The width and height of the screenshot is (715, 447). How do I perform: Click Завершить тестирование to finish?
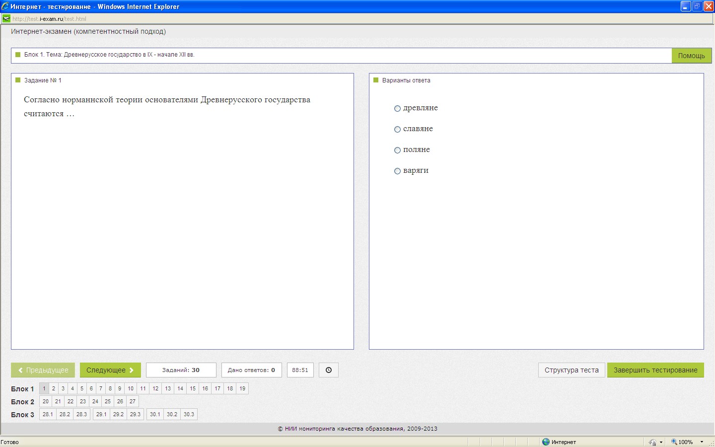point(655,370)
